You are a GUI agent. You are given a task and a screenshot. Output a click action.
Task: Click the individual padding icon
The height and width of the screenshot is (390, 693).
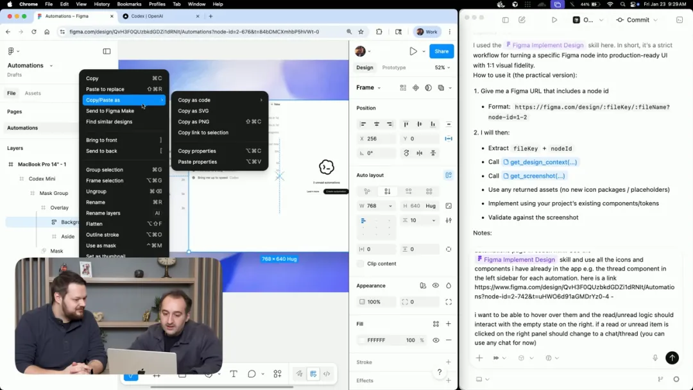(449, 249)
